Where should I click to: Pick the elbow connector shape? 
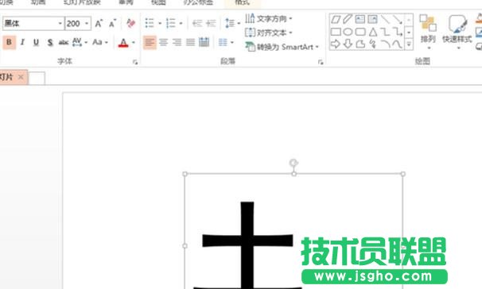click(385, 32)
